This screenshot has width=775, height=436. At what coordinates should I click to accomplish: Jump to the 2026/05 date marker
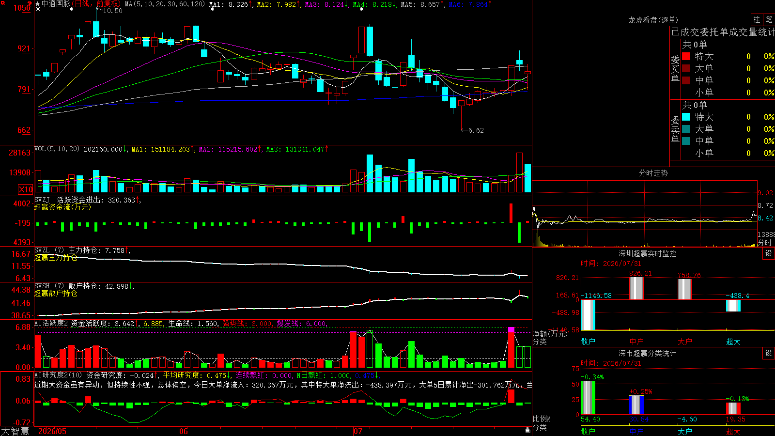pyautogui.click(x=52, y=431)
